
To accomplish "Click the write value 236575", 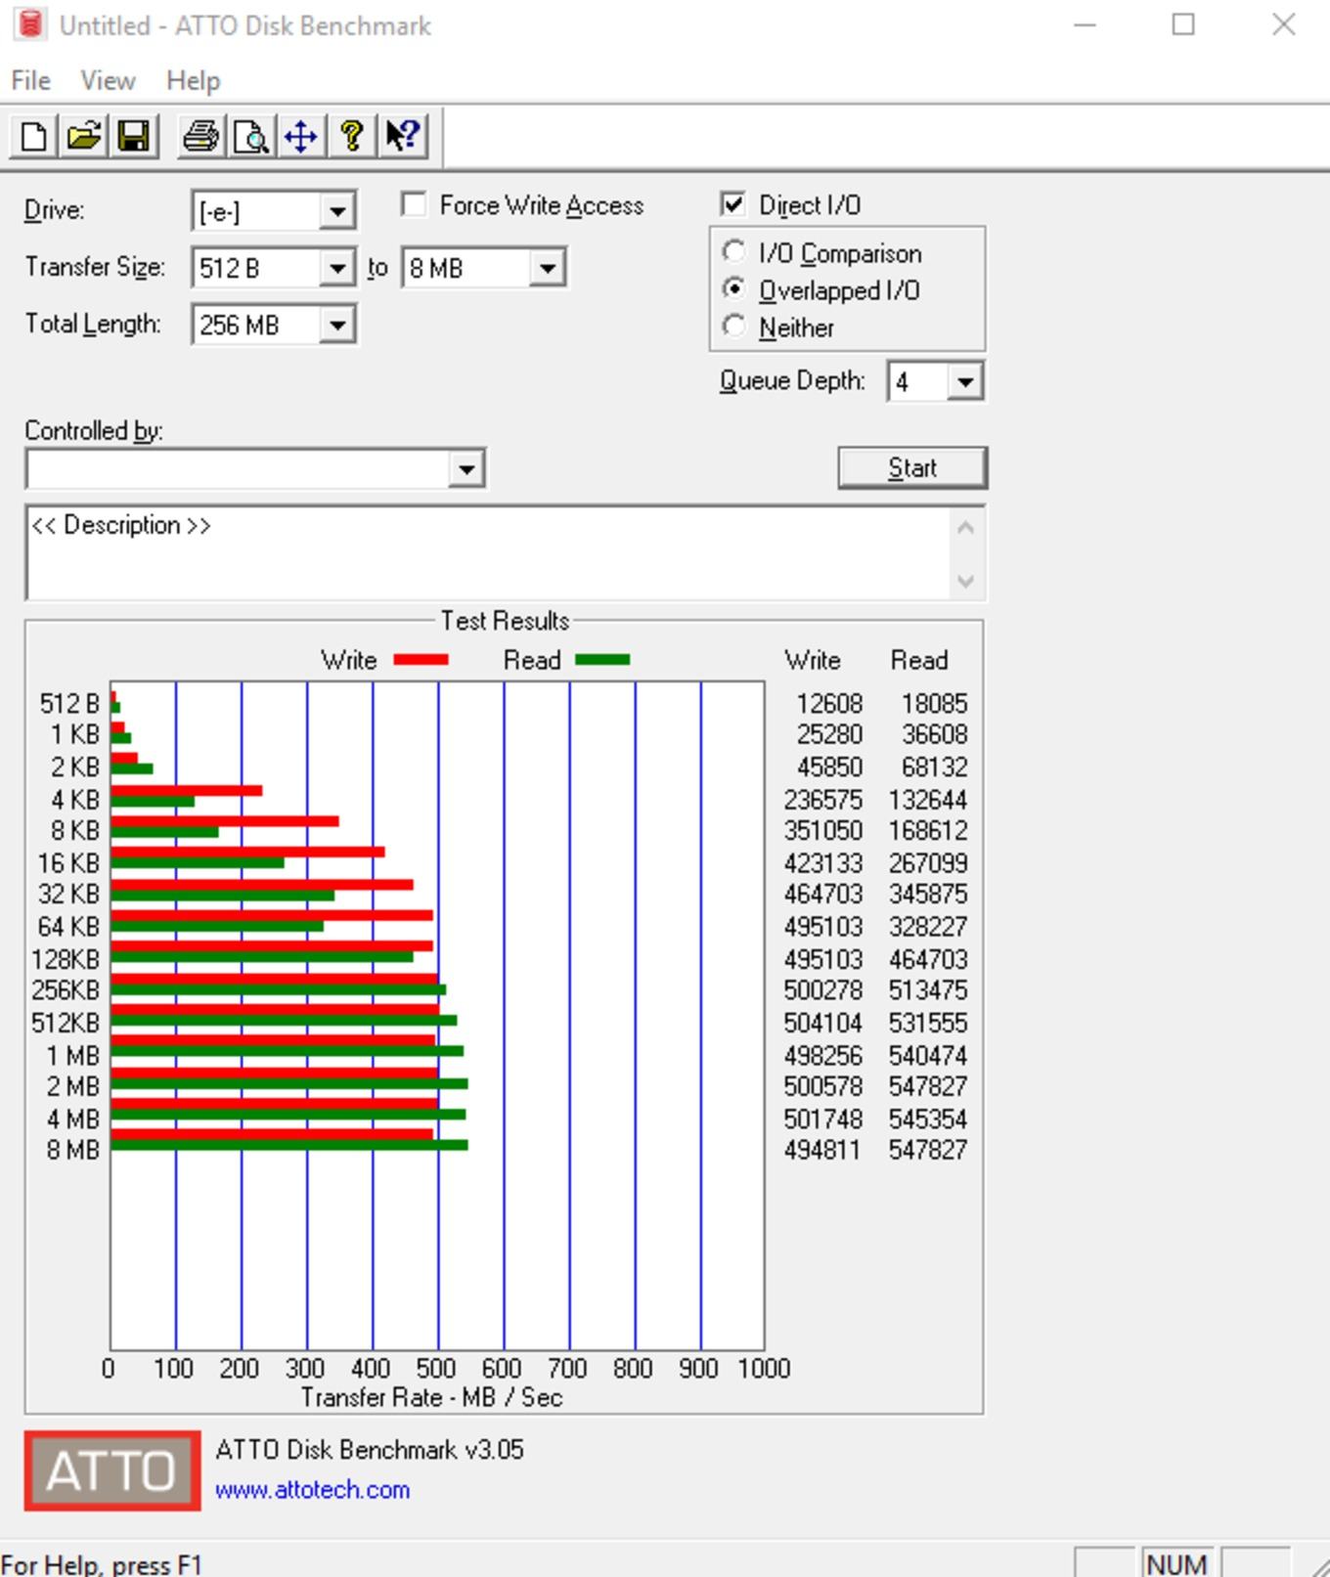I will click(x=823, y=800).
